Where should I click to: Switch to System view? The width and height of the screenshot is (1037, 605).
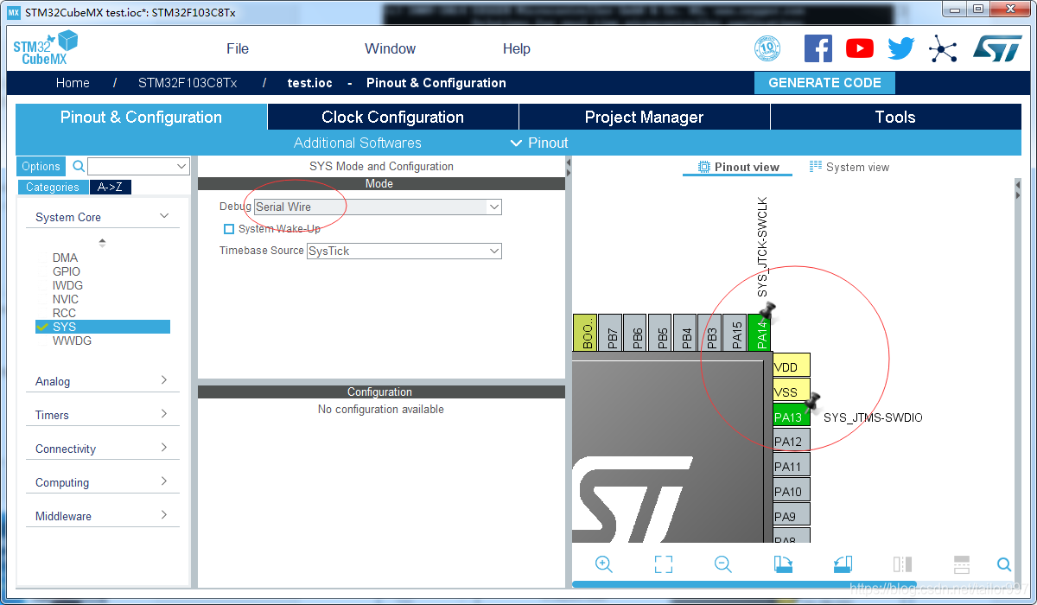[x=849, y=167]
